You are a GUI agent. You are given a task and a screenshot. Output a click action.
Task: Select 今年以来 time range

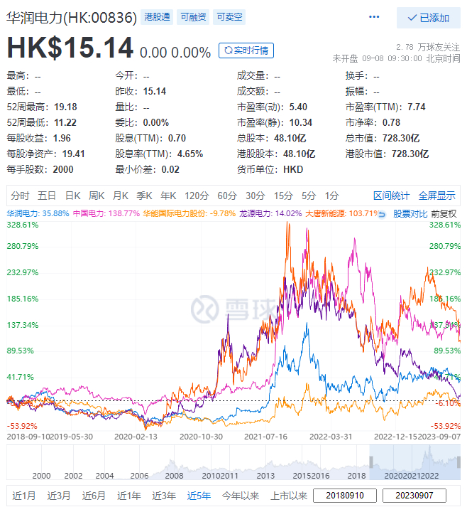pyautogui.click(x=240, y=496)
